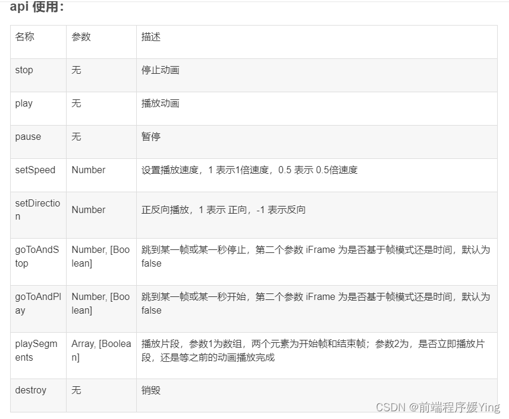Select the 暂停 description text
This screenshot has width=509, height=419.
point(151,137)
